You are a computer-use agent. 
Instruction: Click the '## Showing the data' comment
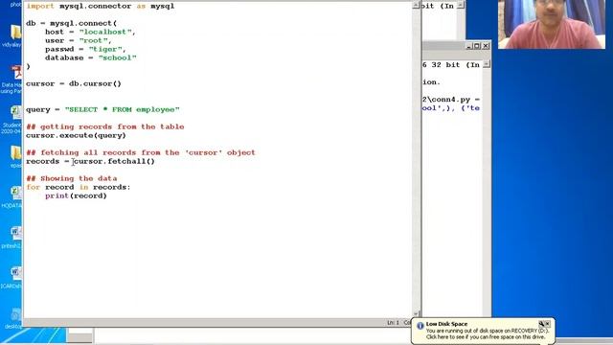[72, 178]
